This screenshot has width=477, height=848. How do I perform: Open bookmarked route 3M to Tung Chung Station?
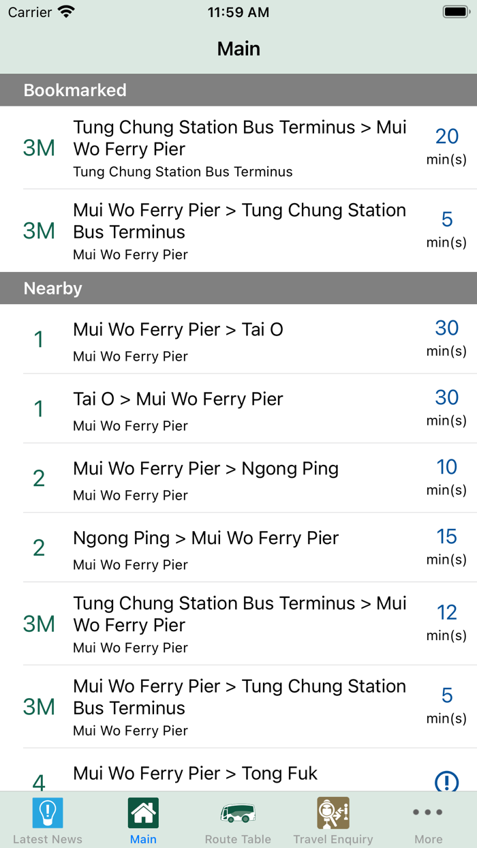click(238, 230)
